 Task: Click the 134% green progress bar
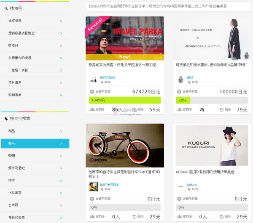125,100
